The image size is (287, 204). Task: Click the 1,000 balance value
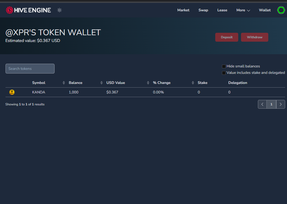(74, 92)
